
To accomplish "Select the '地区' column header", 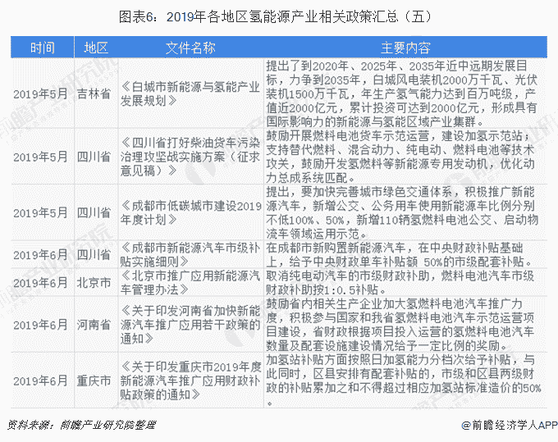I will 96,48.
